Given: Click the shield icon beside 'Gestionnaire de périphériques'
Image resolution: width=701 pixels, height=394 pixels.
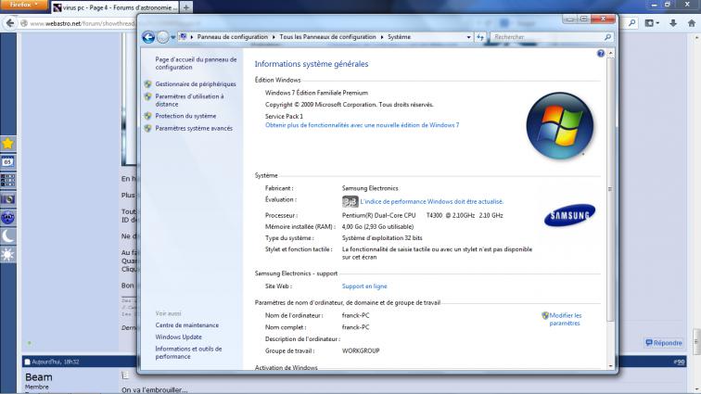Looking at the screenshot, I should coord(148,83).
